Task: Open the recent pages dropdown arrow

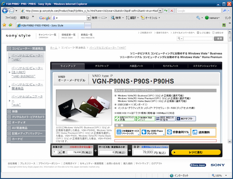Action: [16, 11]
